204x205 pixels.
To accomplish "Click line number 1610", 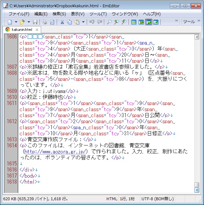I will coord(12,97).
